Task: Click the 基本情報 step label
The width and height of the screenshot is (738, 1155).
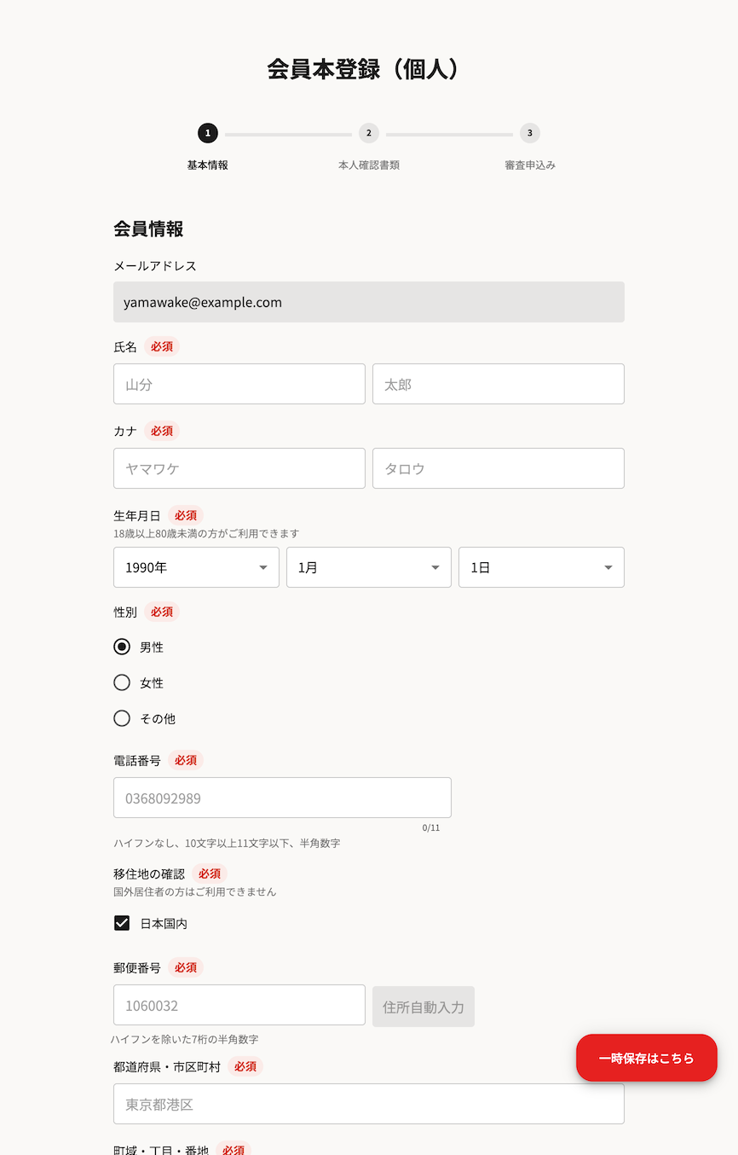Action: tap(207, 165)
